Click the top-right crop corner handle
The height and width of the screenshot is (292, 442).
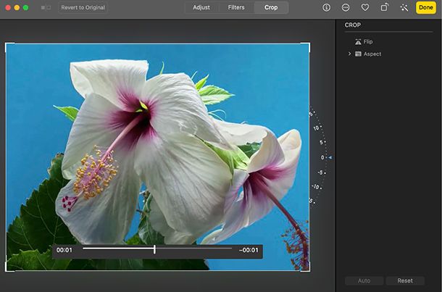[x=309, y=45]
